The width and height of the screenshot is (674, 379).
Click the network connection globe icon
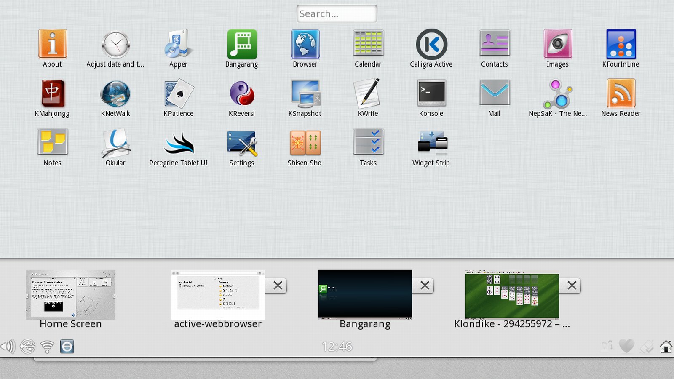pyautogui.click(x=28, y=347)
